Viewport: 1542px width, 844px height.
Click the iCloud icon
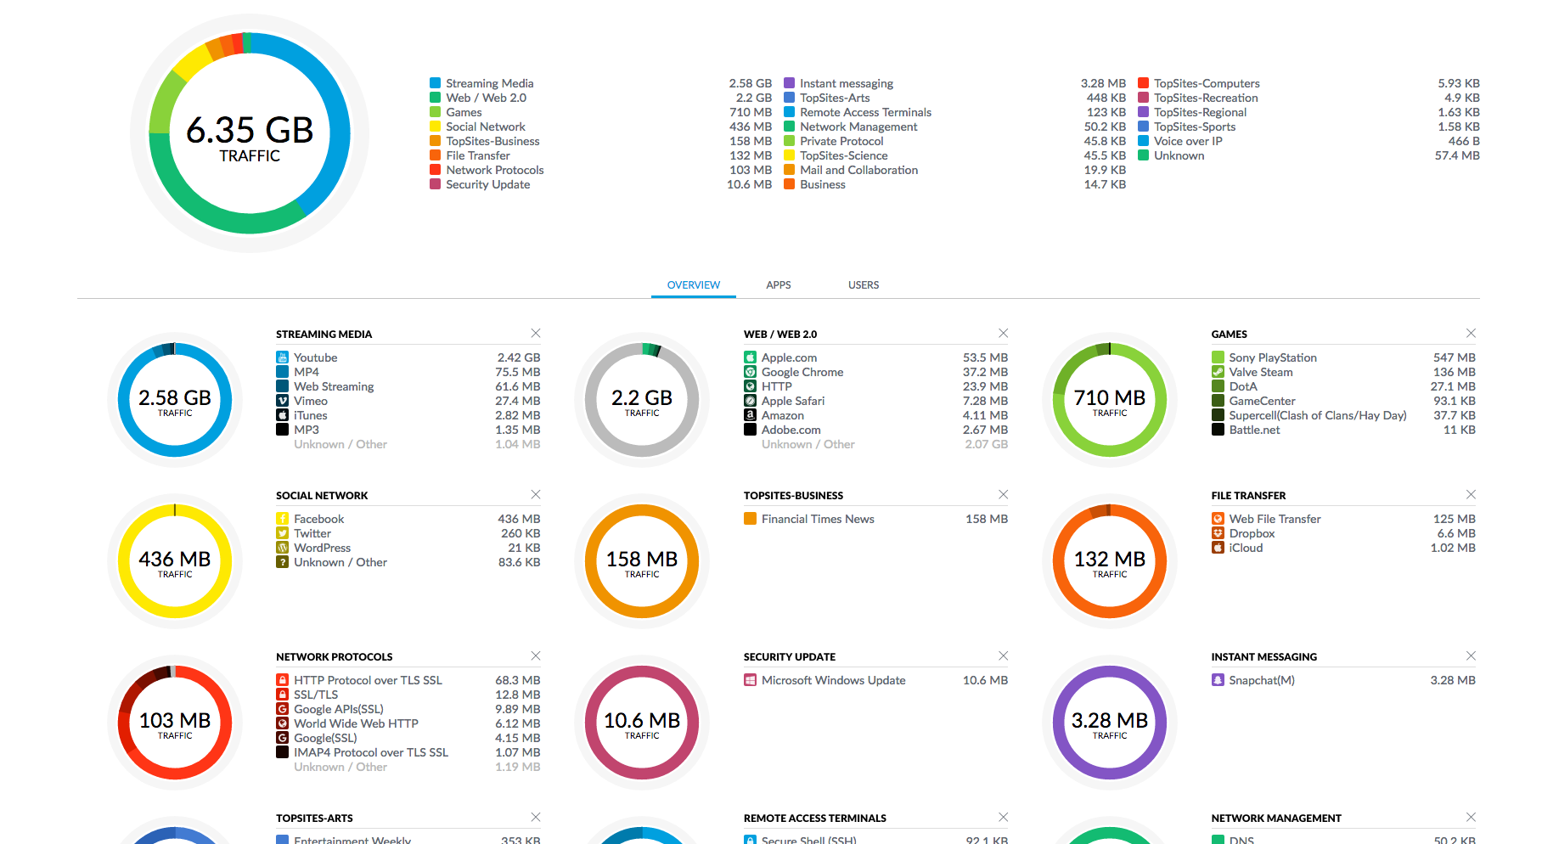tap(1218, 548)
